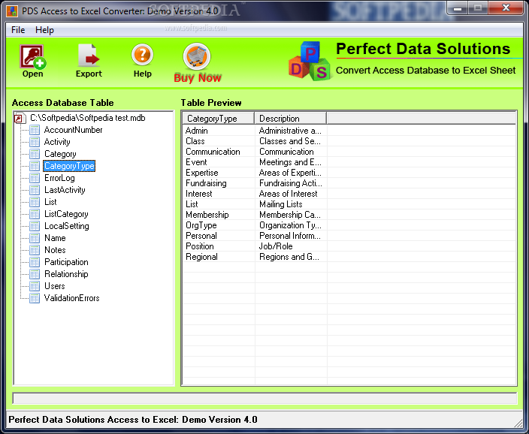Screen dimensions: 529x434
Task: Select the LocalSetting table
Action: tap(66, 226)
